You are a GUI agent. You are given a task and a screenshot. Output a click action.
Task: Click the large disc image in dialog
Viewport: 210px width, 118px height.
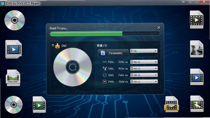[x=73, y=67]
